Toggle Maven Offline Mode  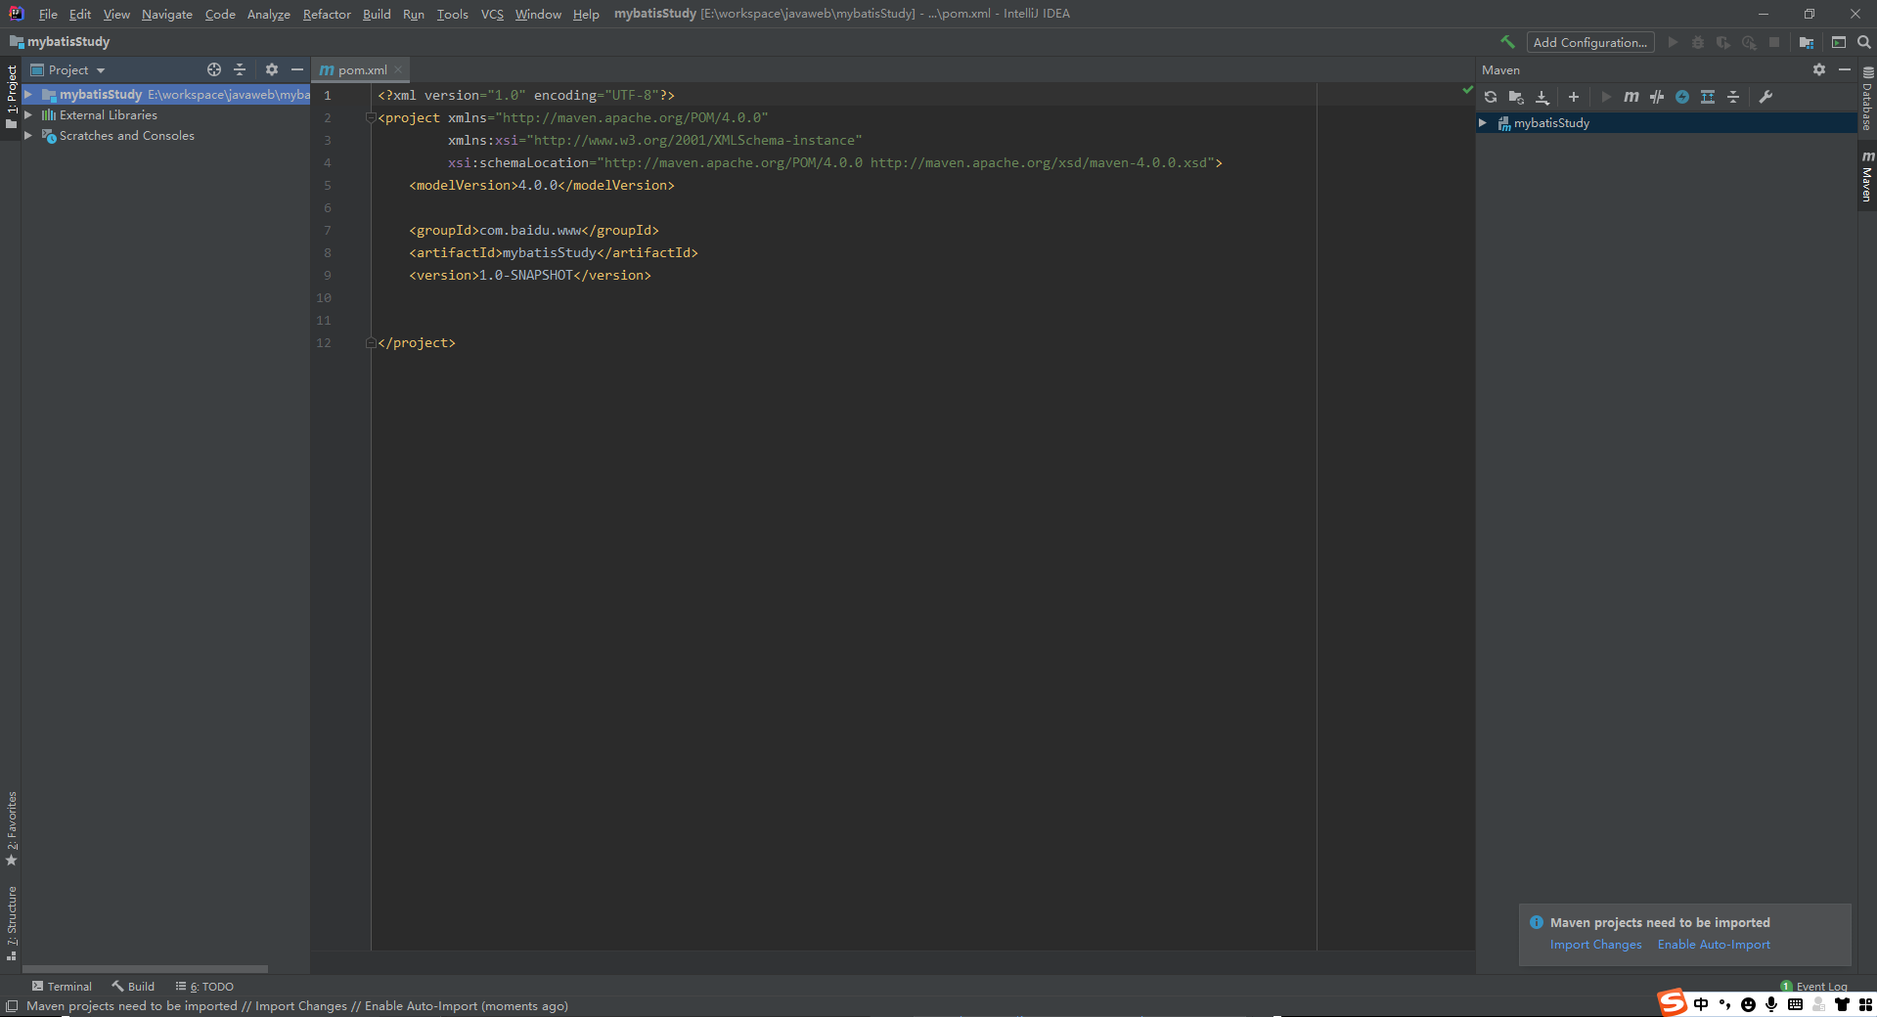1682,97
